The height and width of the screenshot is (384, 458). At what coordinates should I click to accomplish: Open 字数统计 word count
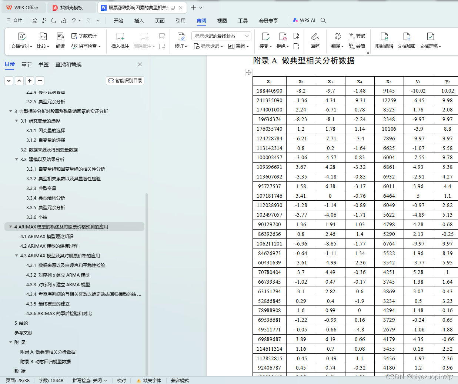tap(84, 36)
